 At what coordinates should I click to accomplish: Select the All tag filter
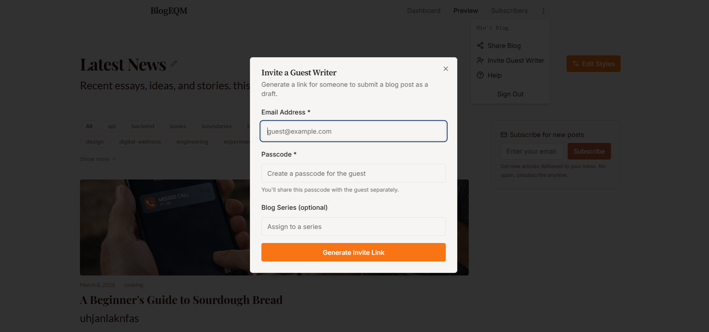(89, 126)
